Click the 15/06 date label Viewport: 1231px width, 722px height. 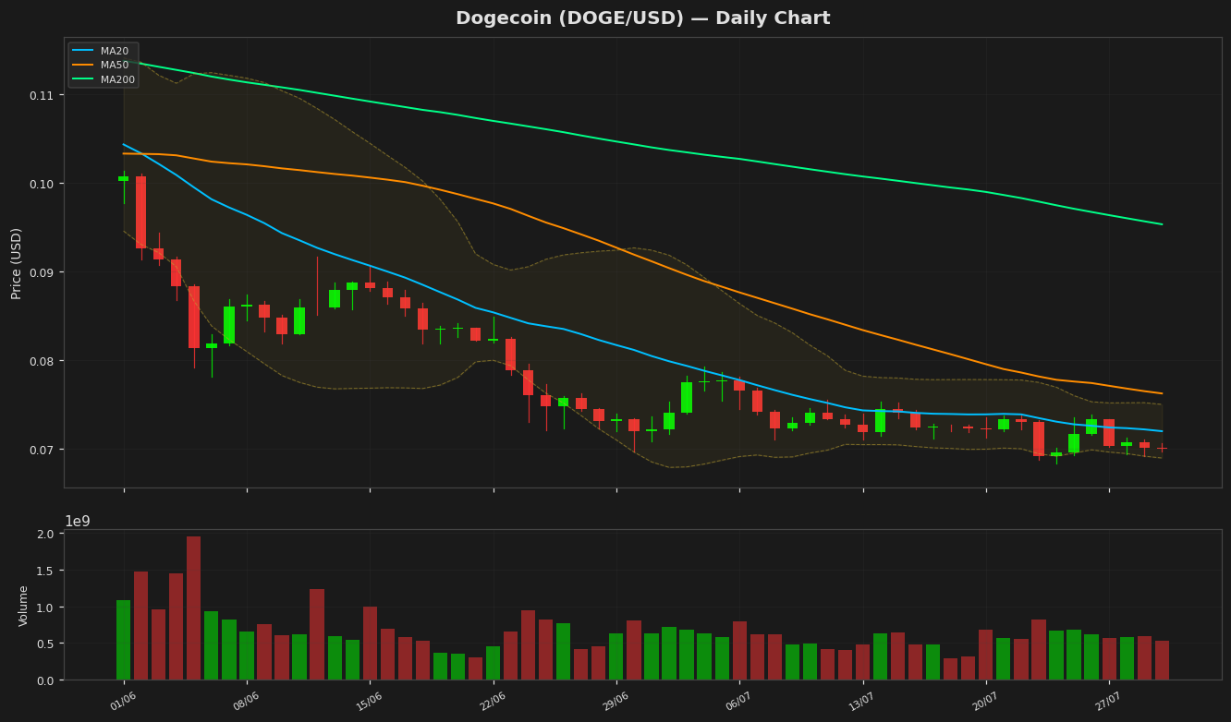pos(369,702)
